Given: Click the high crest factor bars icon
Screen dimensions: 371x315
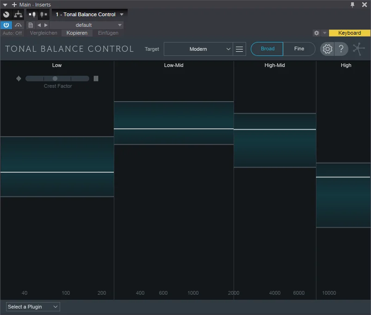Looking at the screenshot, I should click(96, 79).
